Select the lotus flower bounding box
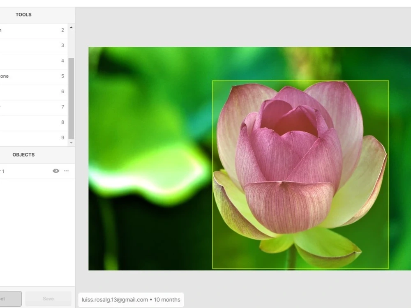 pos(300,175)
